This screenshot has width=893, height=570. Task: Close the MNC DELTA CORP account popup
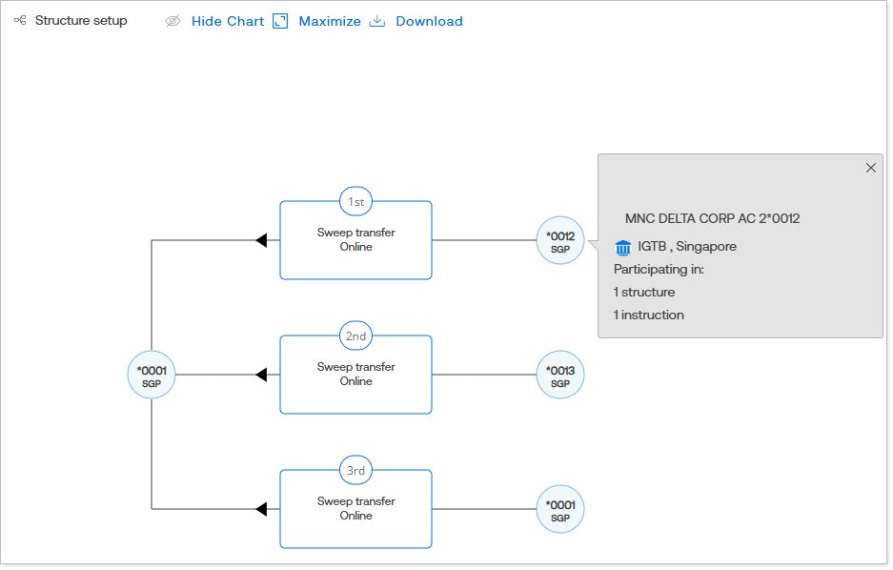(870, 168)
